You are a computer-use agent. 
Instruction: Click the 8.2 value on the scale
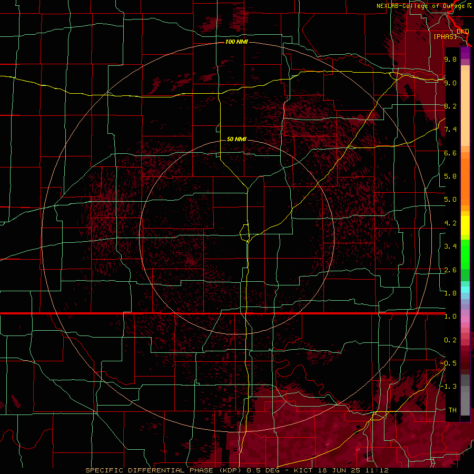pyautogui.click(x=450, y=106)
